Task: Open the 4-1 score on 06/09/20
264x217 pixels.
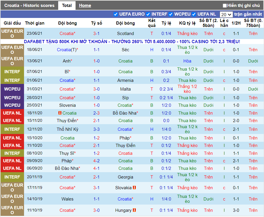Action: click(x=96, y=168)
